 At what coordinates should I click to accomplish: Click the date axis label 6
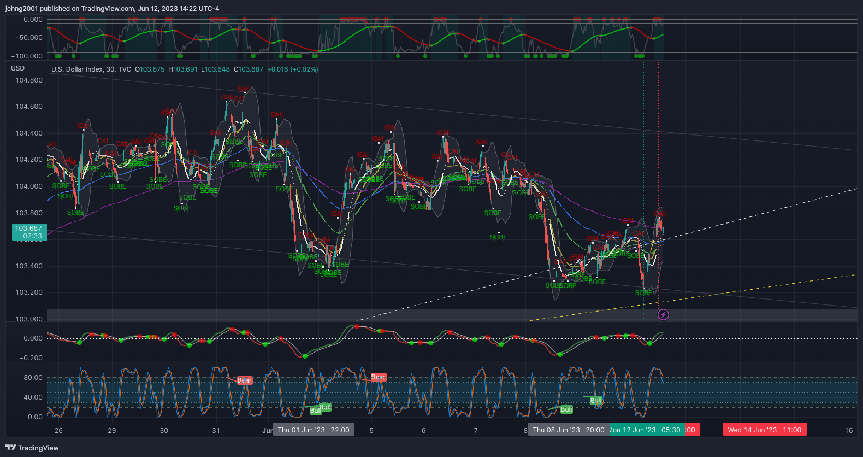tap(423, 431)
